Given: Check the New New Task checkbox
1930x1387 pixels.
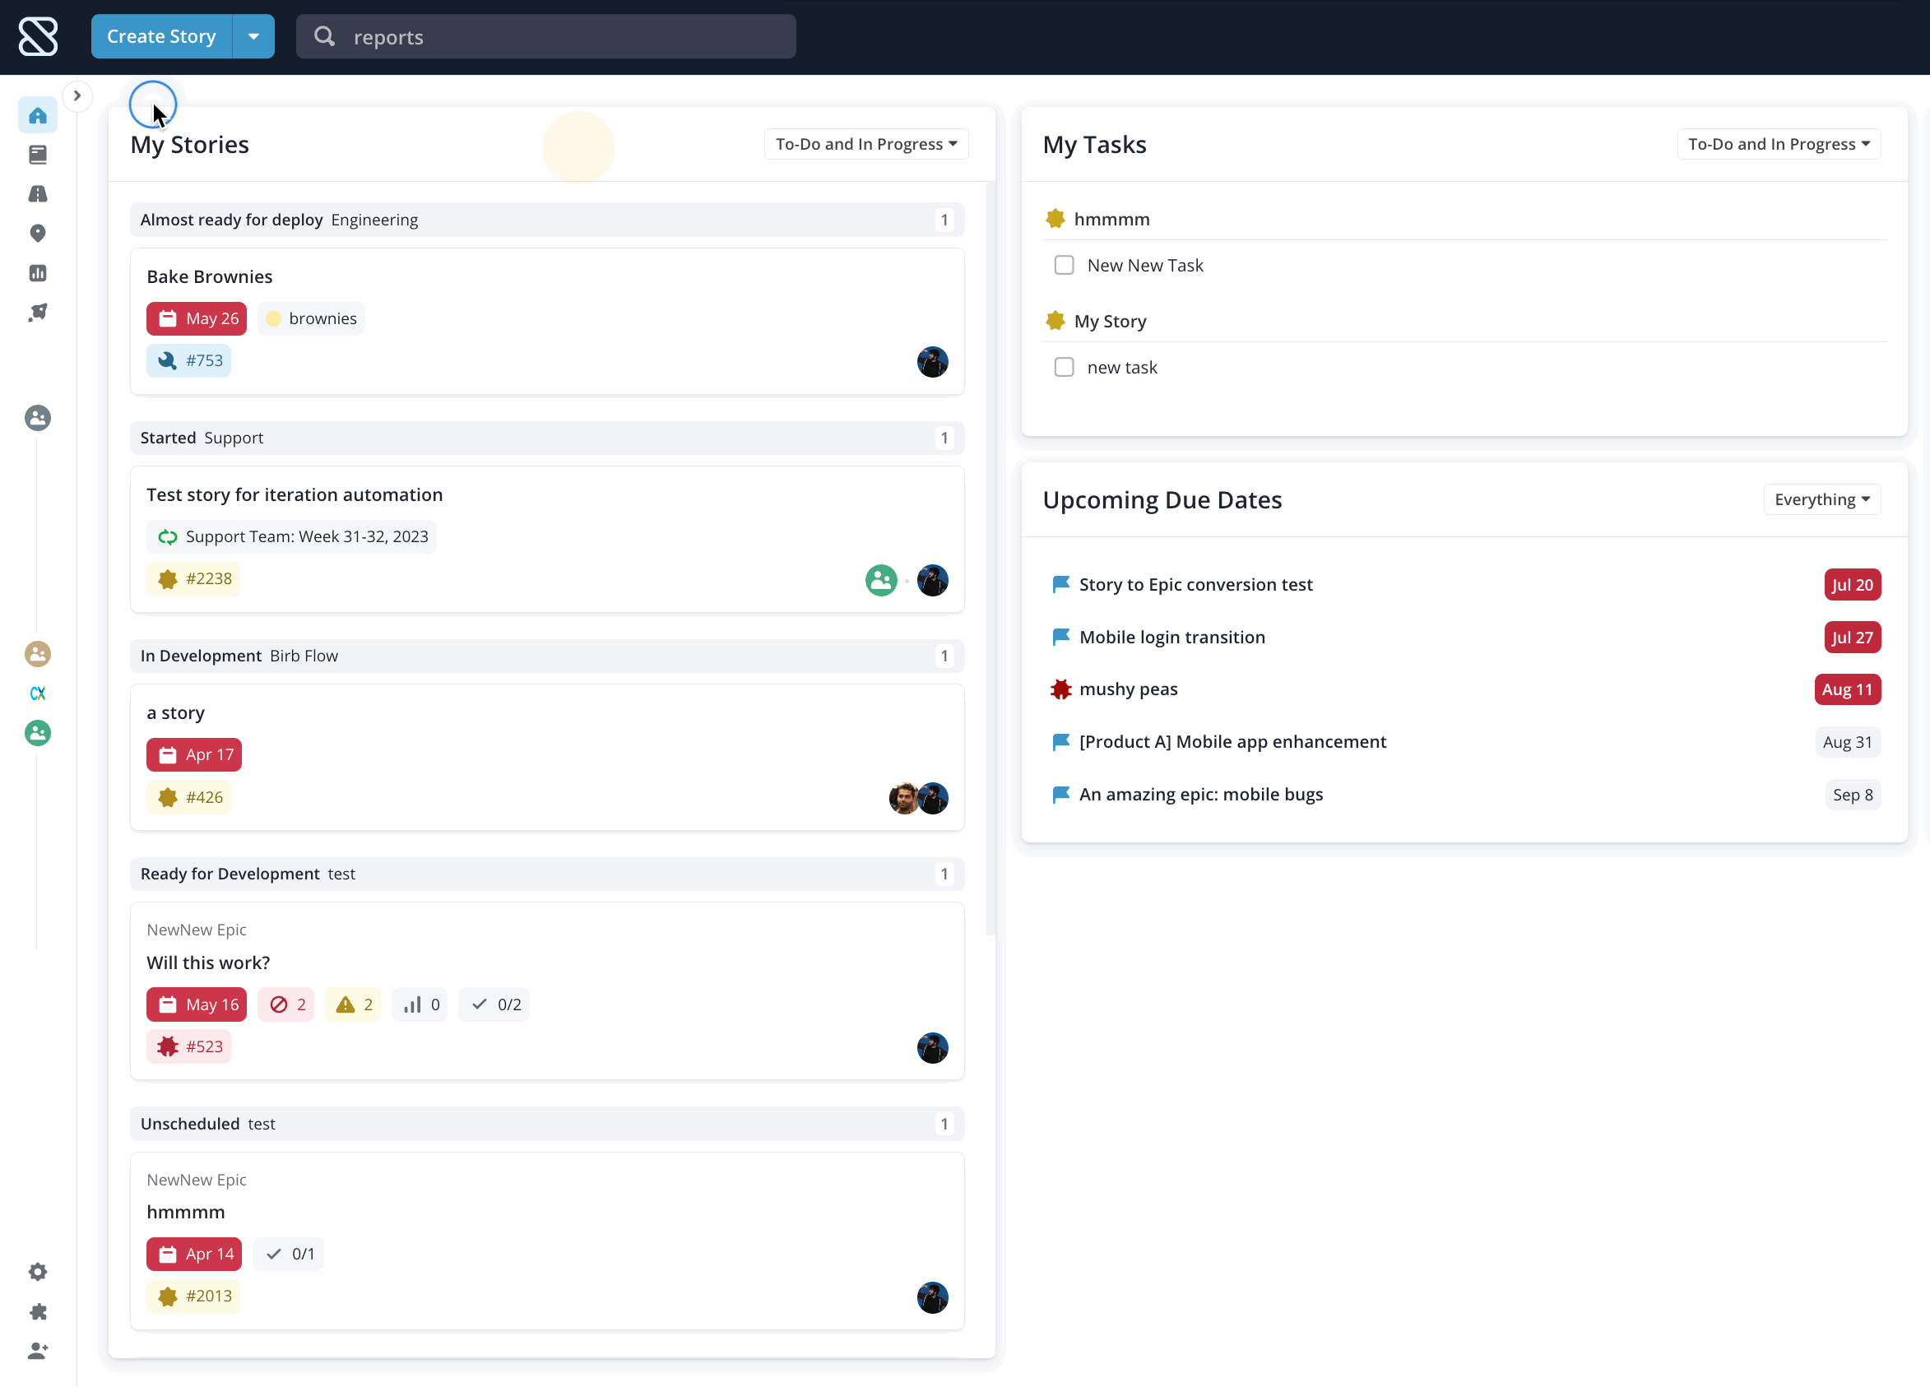Looking at the screenshot, I should [1064, 266].
